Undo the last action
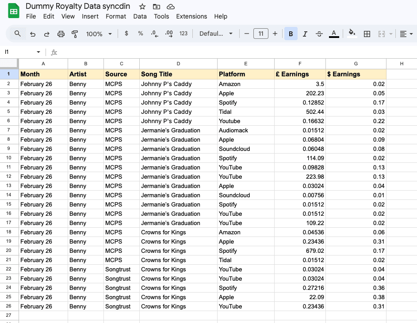The height and width of the screenshot is (323, 417). [x=33, y=34]
